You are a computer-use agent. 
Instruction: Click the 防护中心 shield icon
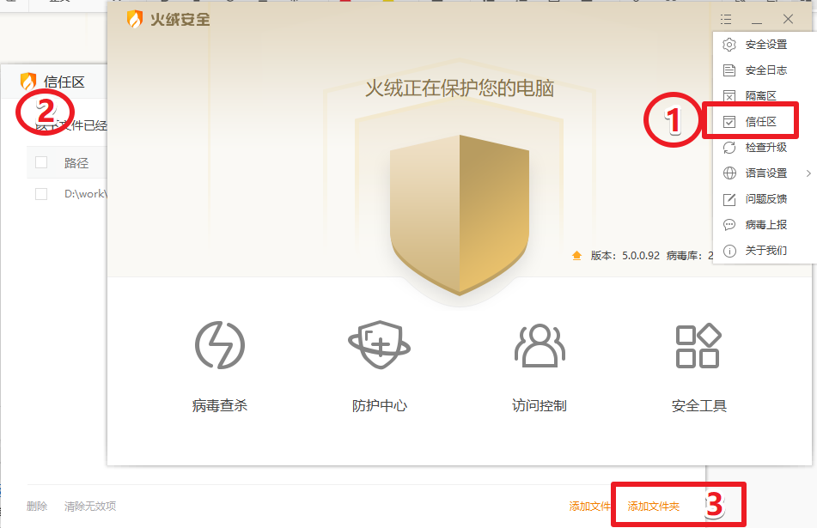[x=380, y=345]
